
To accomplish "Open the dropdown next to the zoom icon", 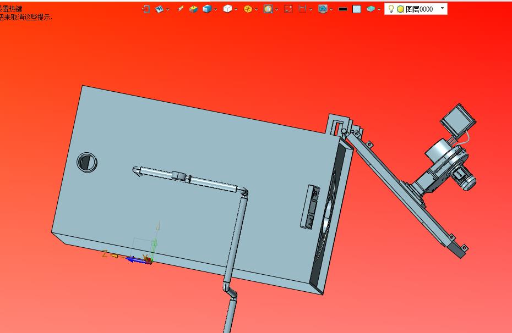I will pyautogui.click(x=276, y=9).
